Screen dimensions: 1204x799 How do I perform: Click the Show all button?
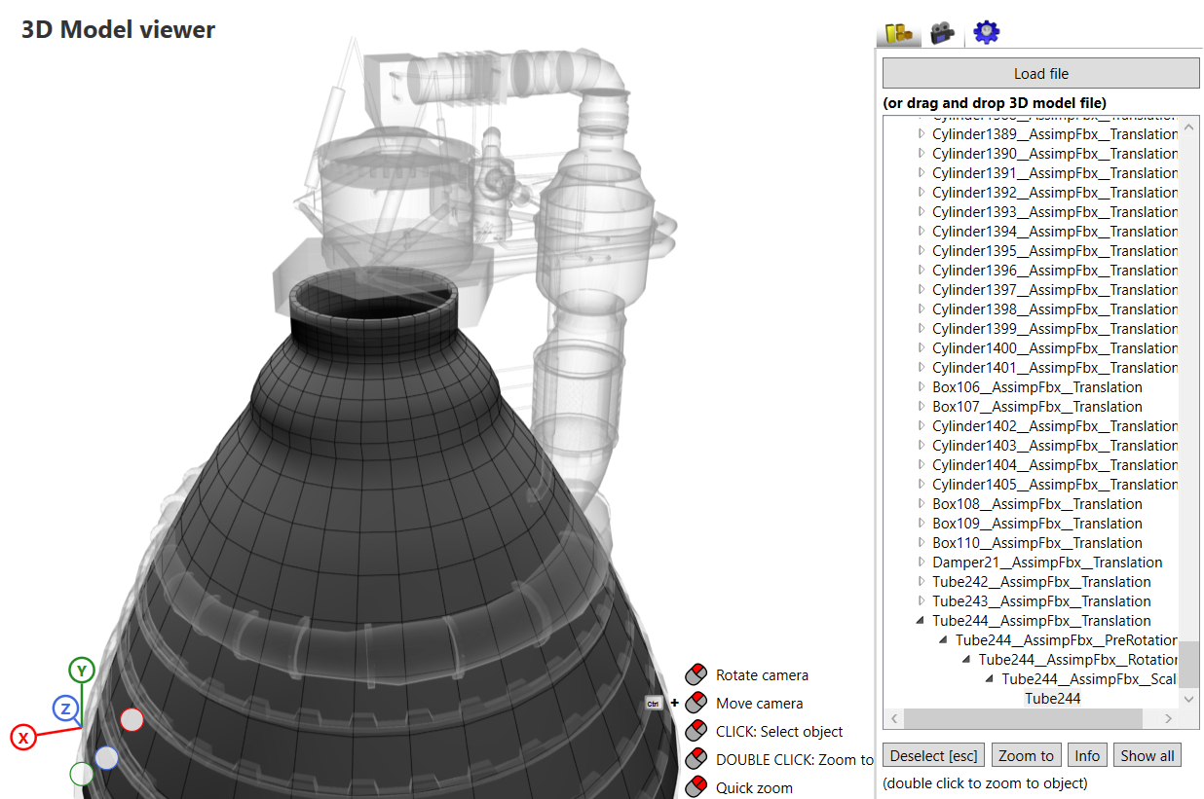point(1147,755)
